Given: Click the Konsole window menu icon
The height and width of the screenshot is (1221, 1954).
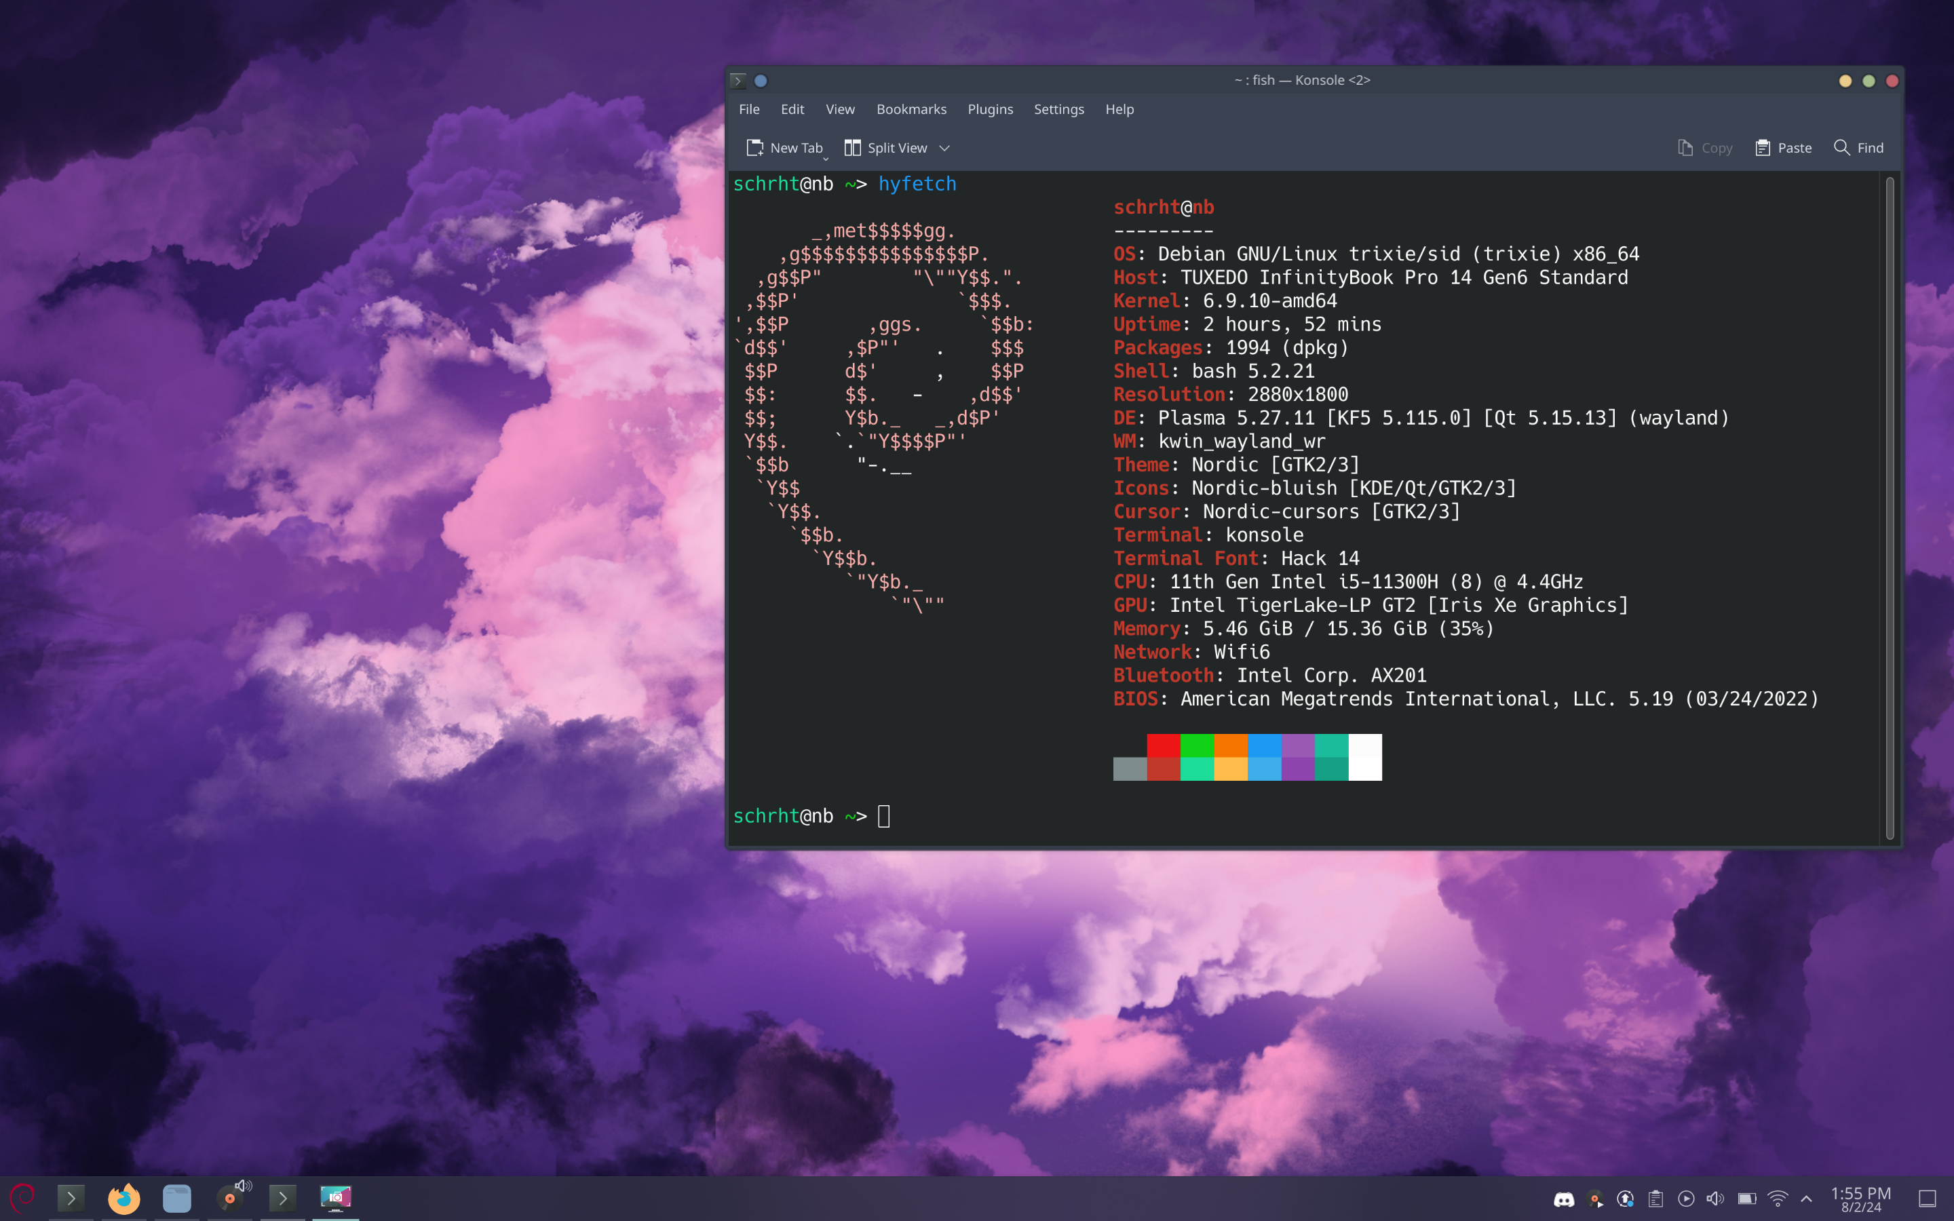Looking at the screenshot, I should (x=738, y=81).
